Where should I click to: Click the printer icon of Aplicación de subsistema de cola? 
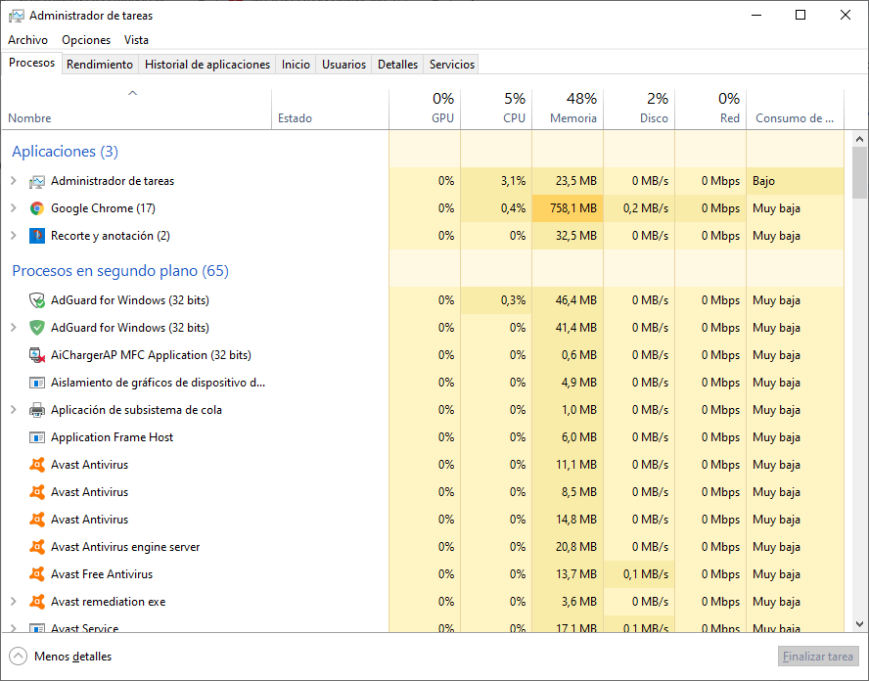[36, 410]
